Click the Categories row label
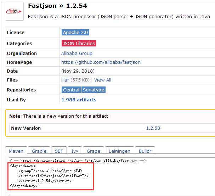215x196 pixels. (x=19, y=43)
